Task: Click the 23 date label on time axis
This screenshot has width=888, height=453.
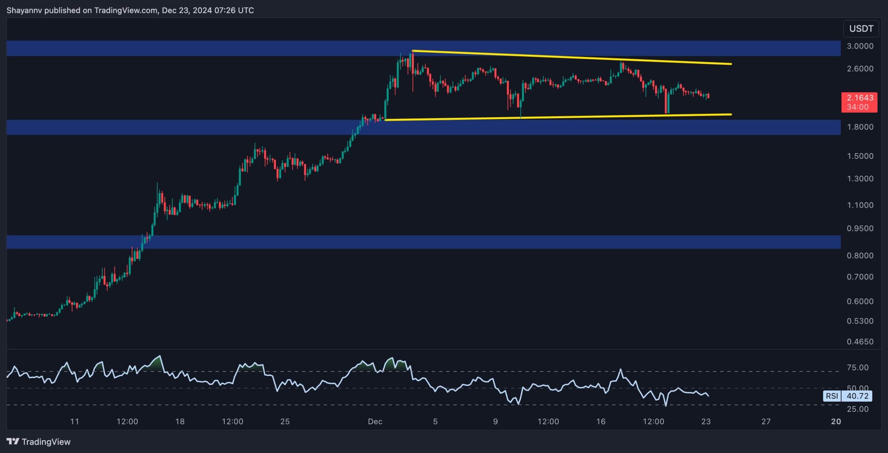Action: pos(706,421)
